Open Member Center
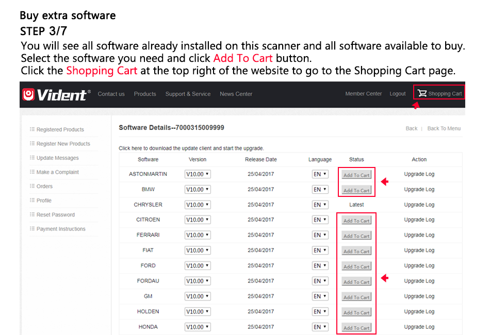The width and height of the screenshot is (490, 335). click(364, 94)
